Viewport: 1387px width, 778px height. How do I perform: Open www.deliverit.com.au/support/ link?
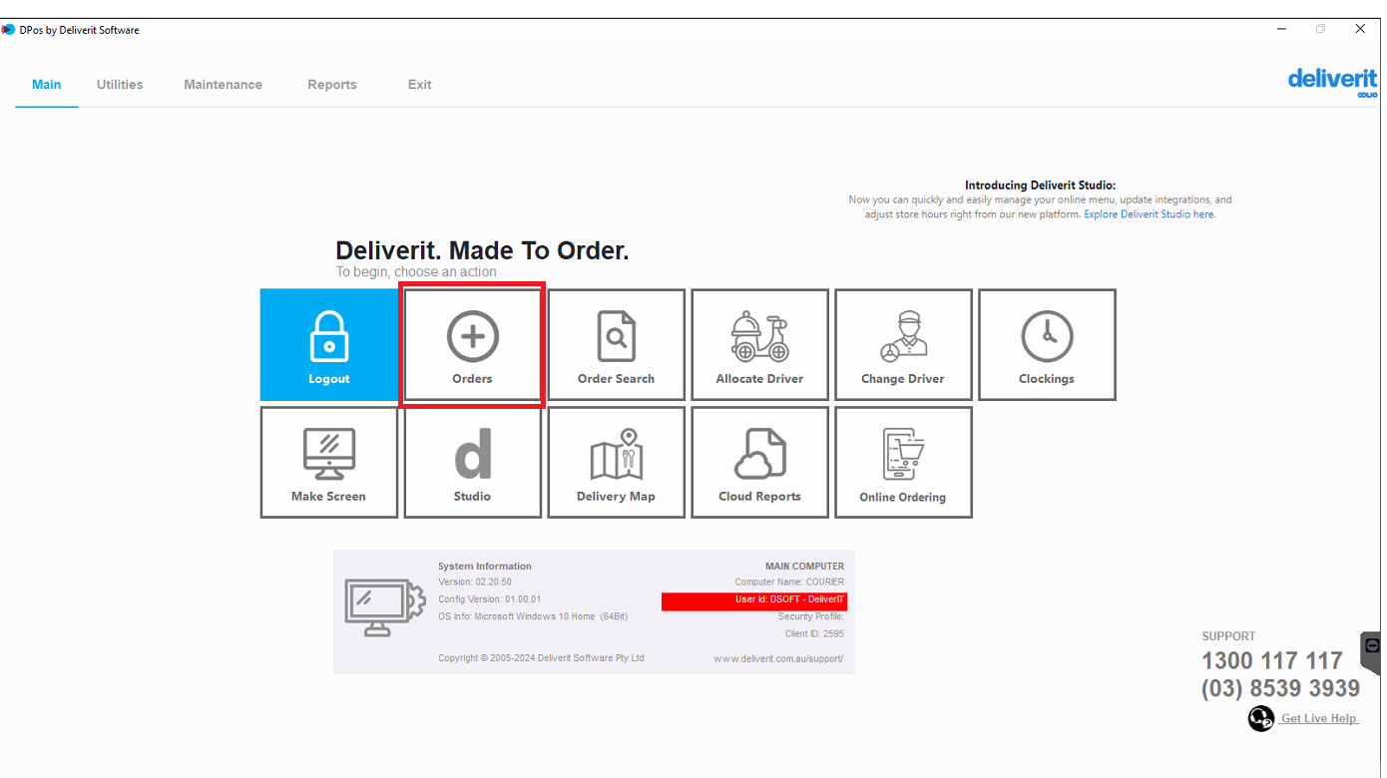[778, 658]
